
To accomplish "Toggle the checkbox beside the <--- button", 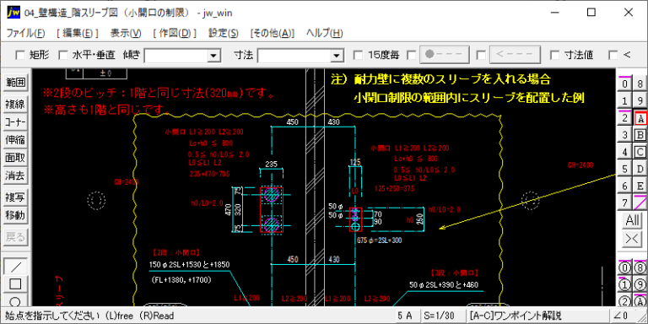I will [481, 55].
